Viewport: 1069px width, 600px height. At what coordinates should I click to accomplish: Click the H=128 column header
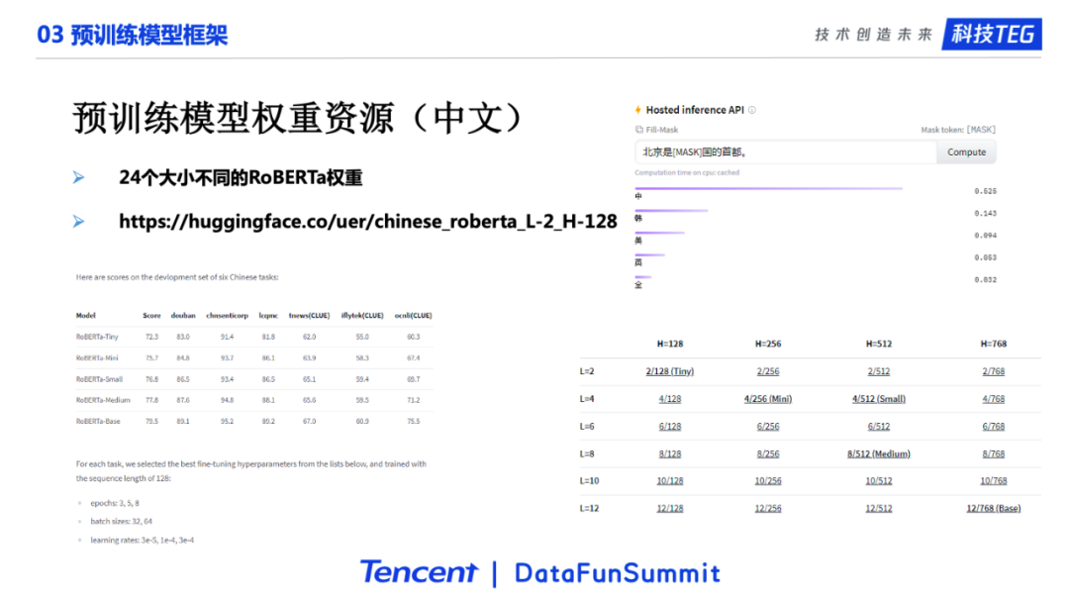pos(669,344)
